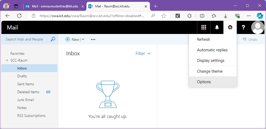266x129 pixels.
Task: Open browser extensions puzzle icon
Action: 189,16
